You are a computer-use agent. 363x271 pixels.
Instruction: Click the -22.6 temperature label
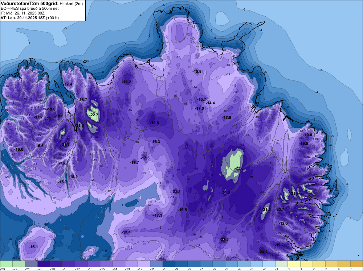(x=239, y=168)
